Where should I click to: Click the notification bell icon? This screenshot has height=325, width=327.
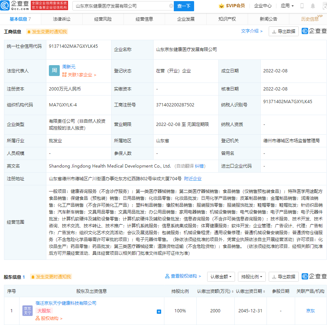[x=312, y=6]
